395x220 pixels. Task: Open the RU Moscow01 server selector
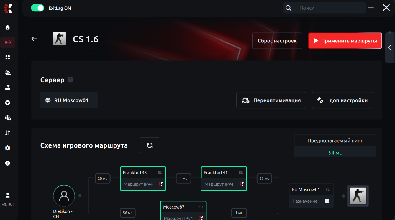(69, 100)
